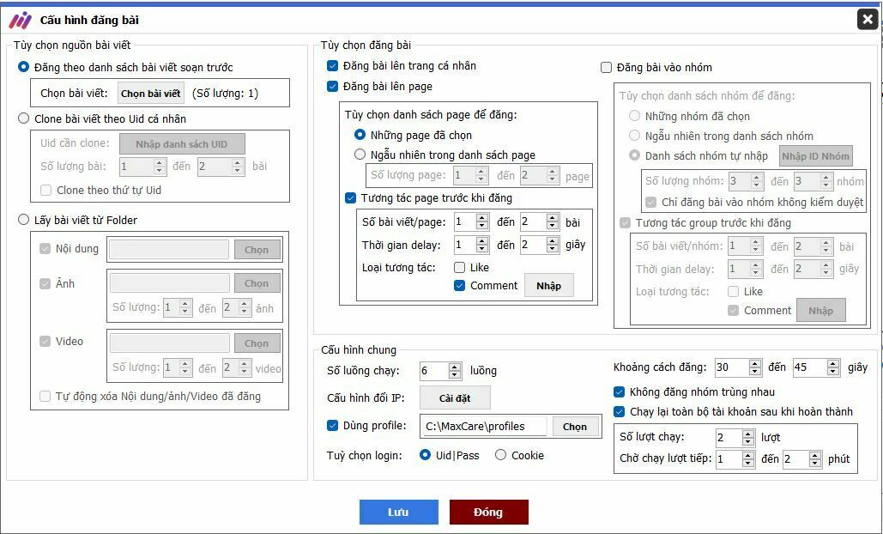This screenshot has width=883, height=534.
Task: Click the profile path input field
Action: (x=484, y=426)
